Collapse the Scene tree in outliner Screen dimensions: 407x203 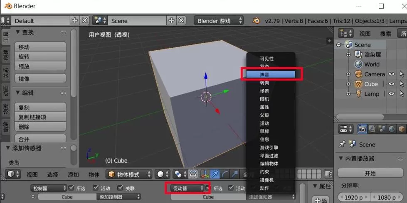point(338,45)
